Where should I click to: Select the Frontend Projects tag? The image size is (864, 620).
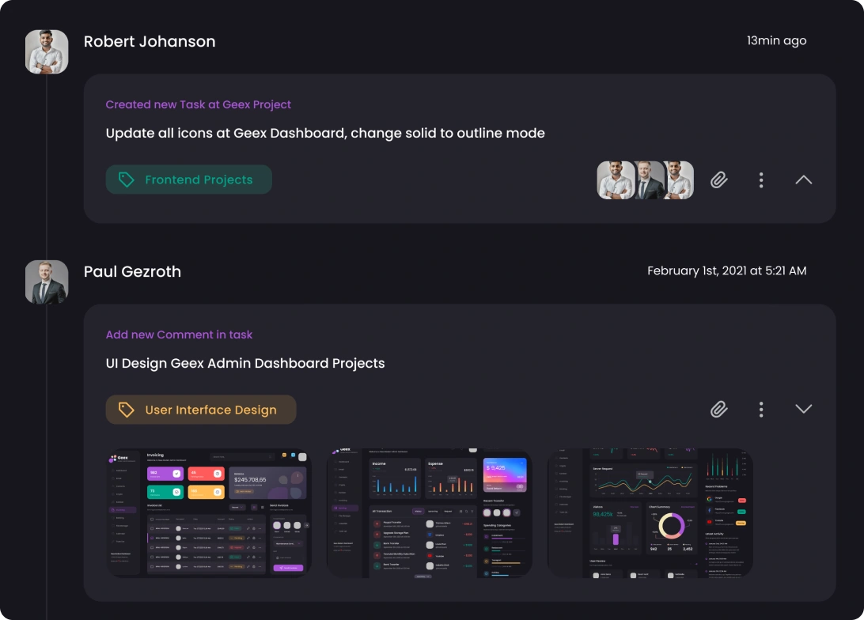(188, 180)
